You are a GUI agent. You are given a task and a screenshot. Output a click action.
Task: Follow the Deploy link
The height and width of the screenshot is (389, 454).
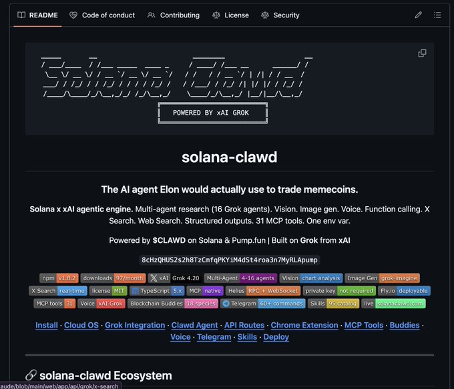pyautogui.click(x=276, y=337)
